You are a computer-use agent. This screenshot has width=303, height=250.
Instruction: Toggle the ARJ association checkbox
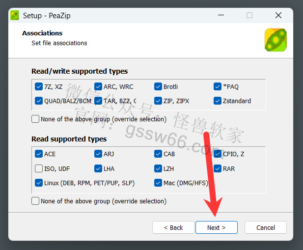(98, 154)
